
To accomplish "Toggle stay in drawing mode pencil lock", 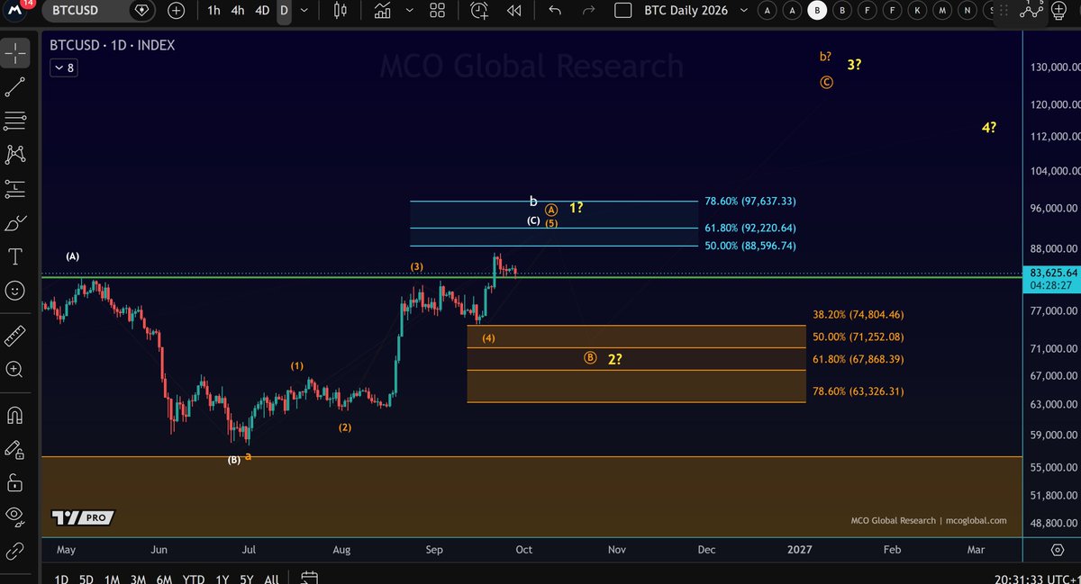I will click(15, 448).
